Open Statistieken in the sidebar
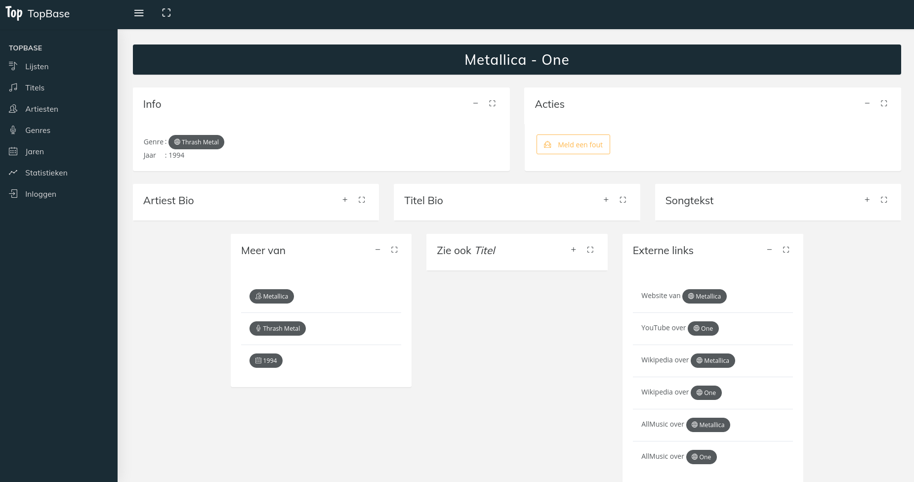This screenshot has width=914, height=482. [x=46, y=173]
